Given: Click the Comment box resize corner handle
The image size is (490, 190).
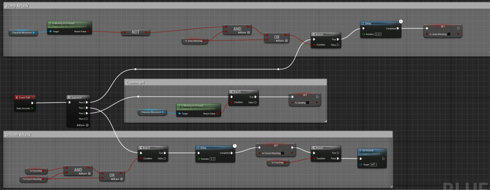Looking at the screenshot, I should point(325,121).
